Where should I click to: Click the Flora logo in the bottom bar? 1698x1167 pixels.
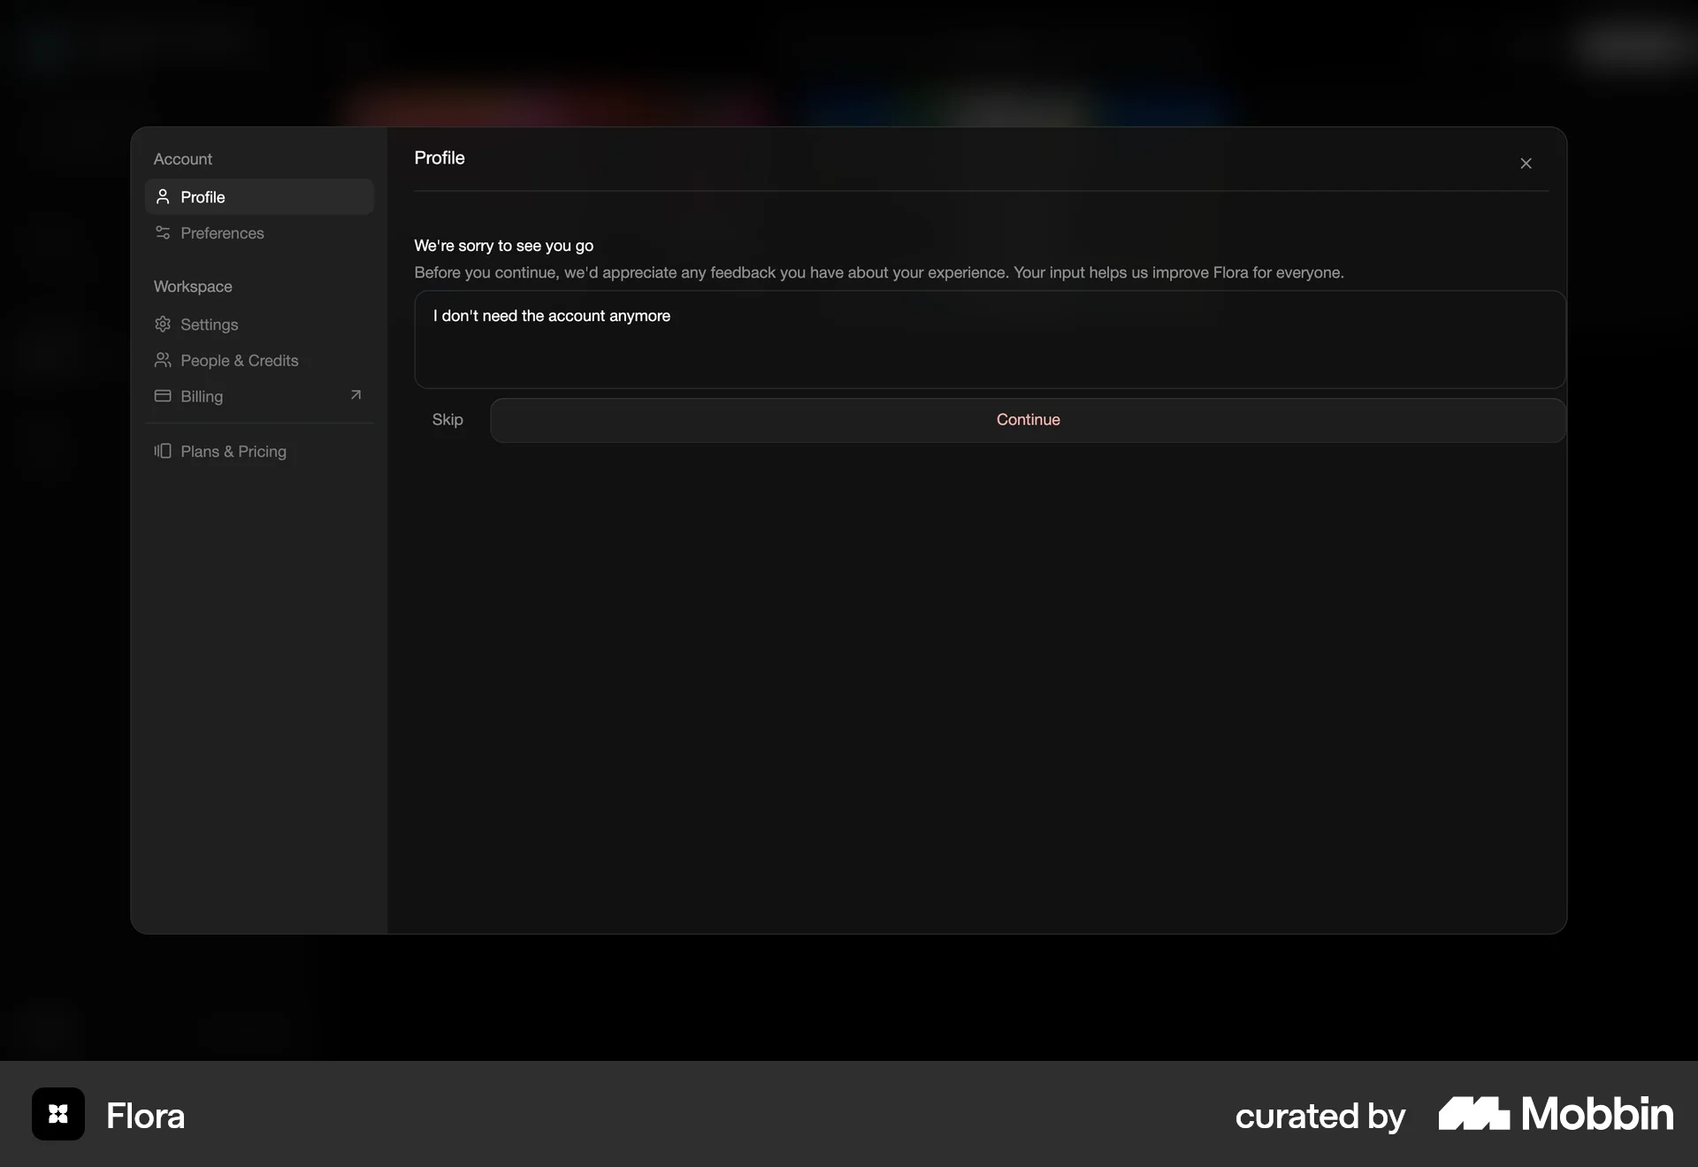tap(57, 1114)
